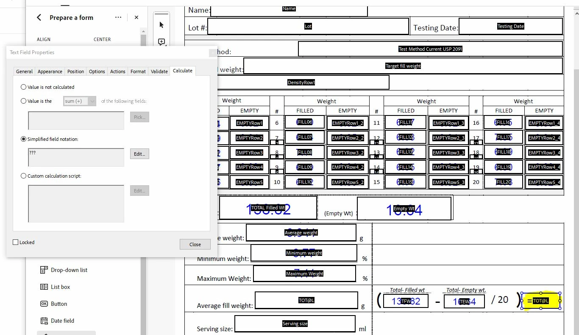Close the Prepare a form panel

(x=136, y=17)
